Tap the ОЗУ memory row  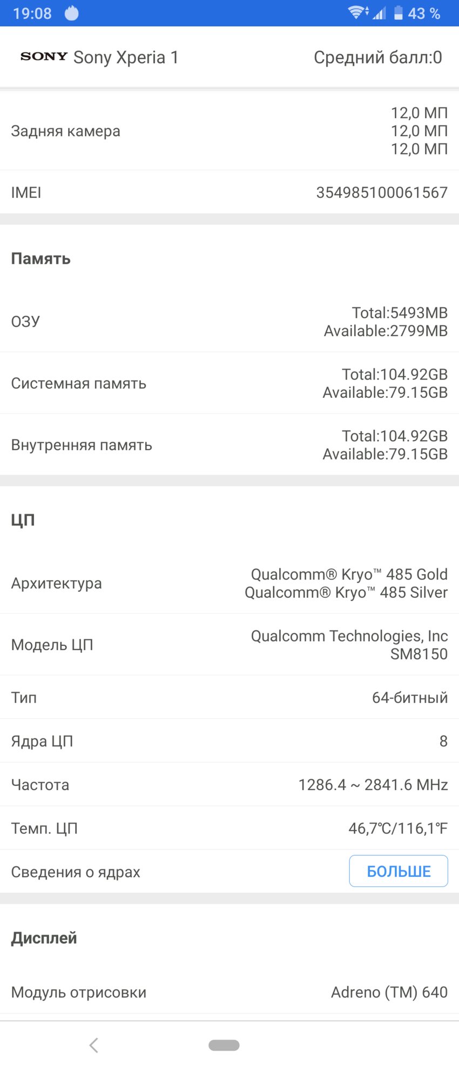(x=230, y=322)
